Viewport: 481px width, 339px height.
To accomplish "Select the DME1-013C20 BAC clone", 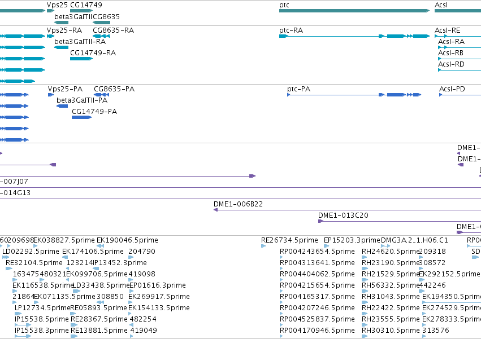I will [x=343, y=215].
